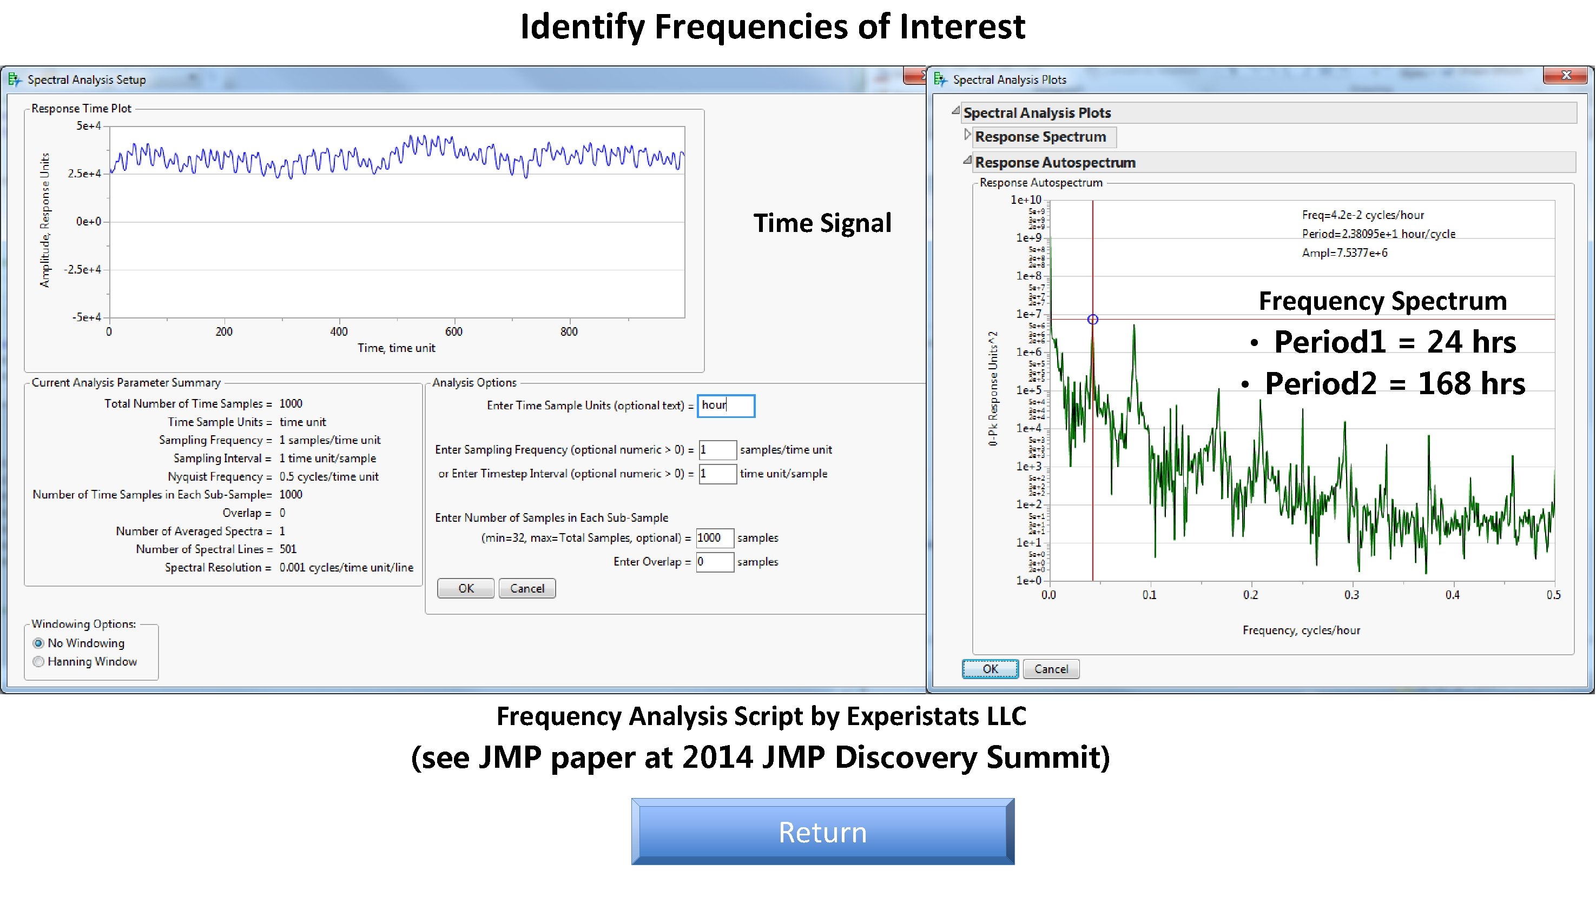Click the blue Return button
The height and width of the screenshot is (897, 1596).
[822, 832]
